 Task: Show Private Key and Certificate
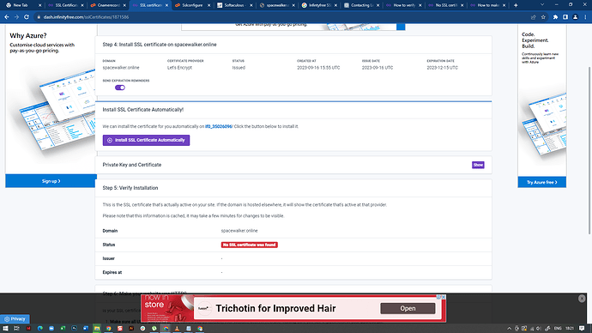coord(478,165)
